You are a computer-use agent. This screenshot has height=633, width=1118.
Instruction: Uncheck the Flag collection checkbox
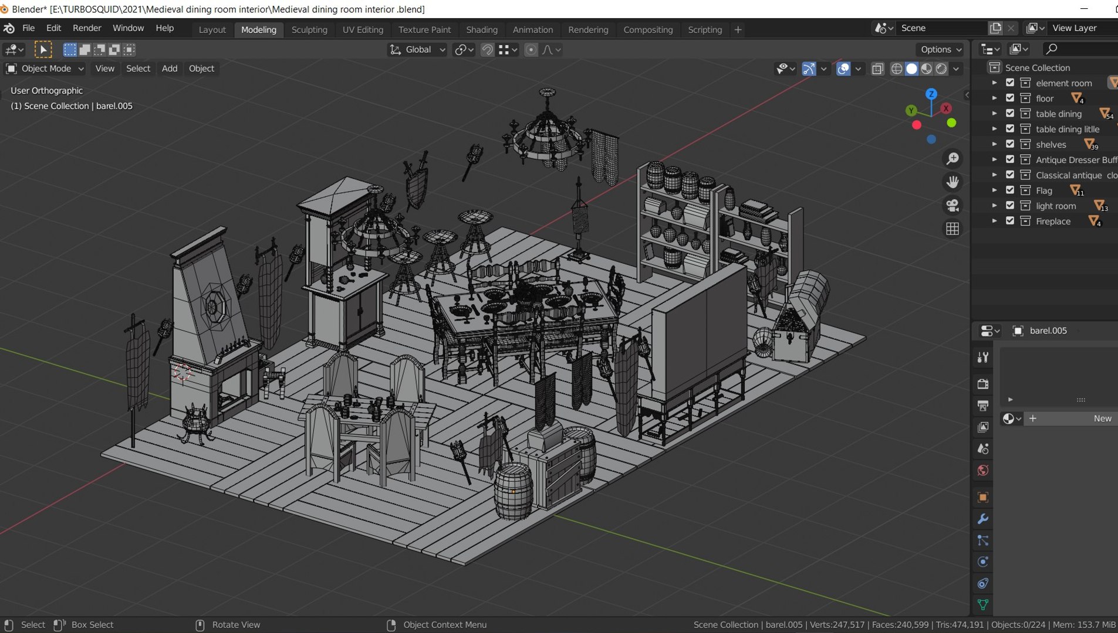pos(1010,190)
